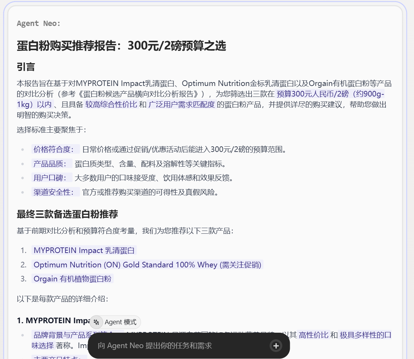
Task: Click Optimum Nutrition (ON) Gold Standard 100% Whey item
Action: 147,265
